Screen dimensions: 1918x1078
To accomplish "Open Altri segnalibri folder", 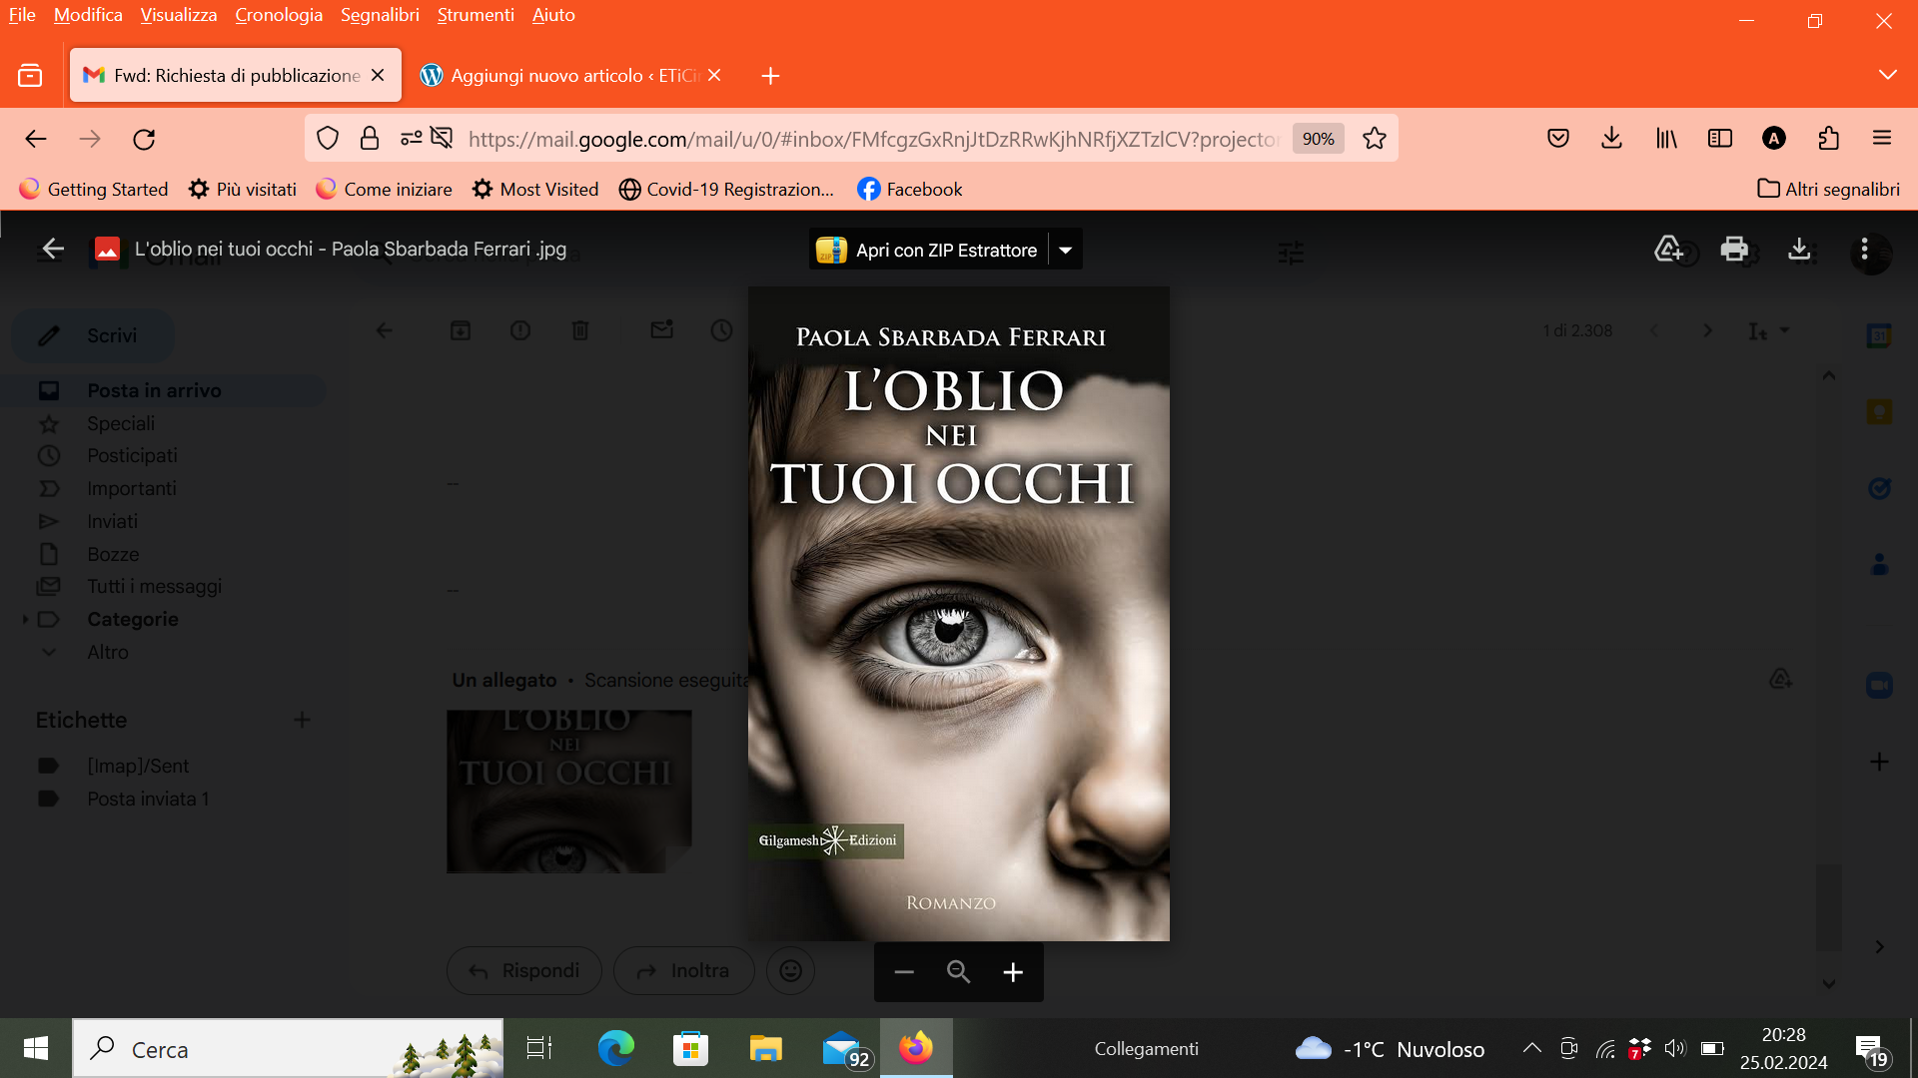I will [1829, 190].
